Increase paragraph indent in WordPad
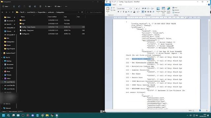Screen dimensions: 211x118 pyautogui.click(x=145, y=9)
